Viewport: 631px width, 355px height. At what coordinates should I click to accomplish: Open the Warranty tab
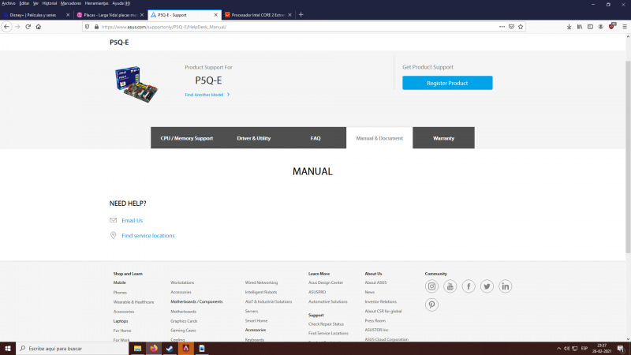(x=443, y=138)
